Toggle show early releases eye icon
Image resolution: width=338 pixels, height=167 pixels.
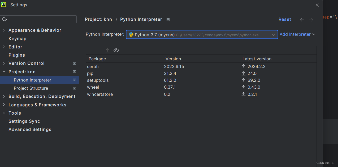pyautogui.click(x=116, y=50)
